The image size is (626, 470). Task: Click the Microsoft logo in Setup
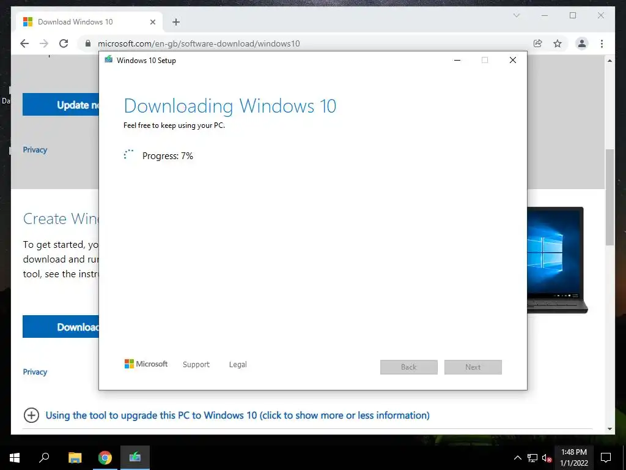[146, 364]
